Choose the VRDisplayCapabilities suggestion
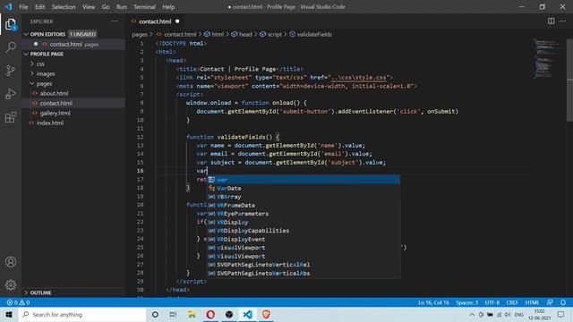 coord(304,231)
